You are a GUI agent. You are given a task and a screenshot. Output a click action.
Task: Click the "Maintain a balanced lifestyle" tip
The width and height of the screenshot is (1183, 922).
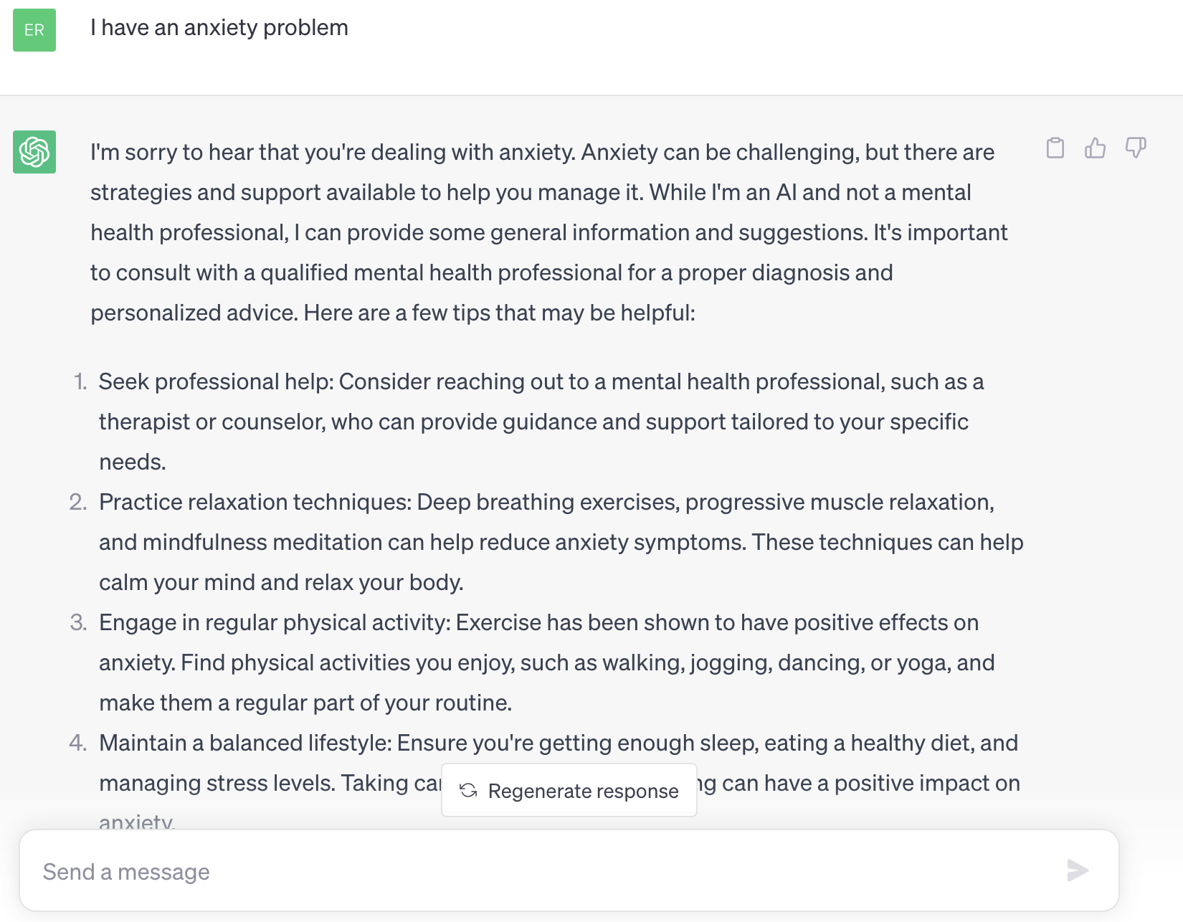558,743
